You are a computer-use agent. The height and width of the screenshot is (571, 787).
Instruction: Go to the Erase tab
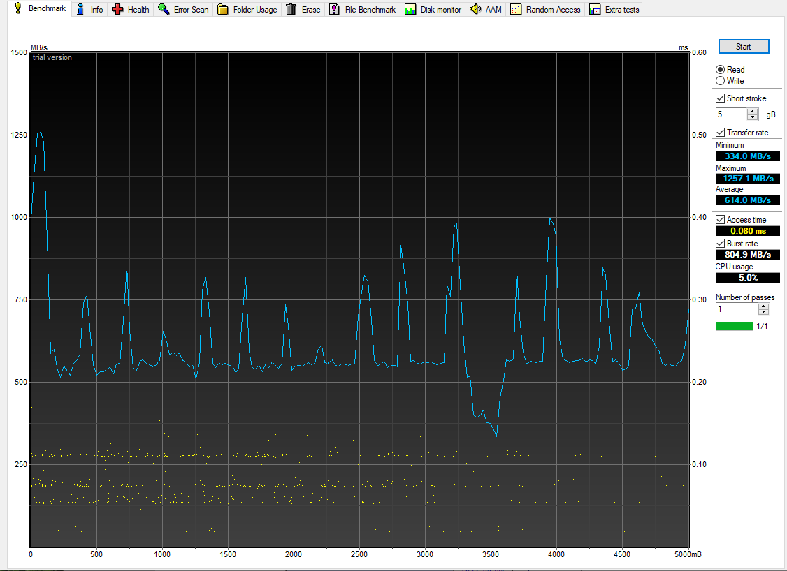pyautogui.click(x=303, y=10)
